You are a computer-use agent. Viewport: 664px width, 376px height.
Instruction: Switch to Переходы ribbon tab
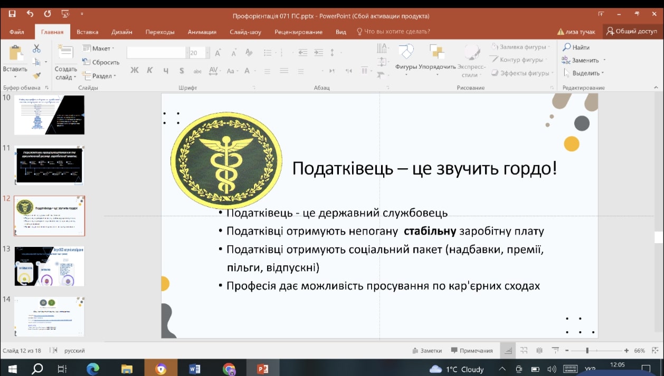tap(160, 32)
